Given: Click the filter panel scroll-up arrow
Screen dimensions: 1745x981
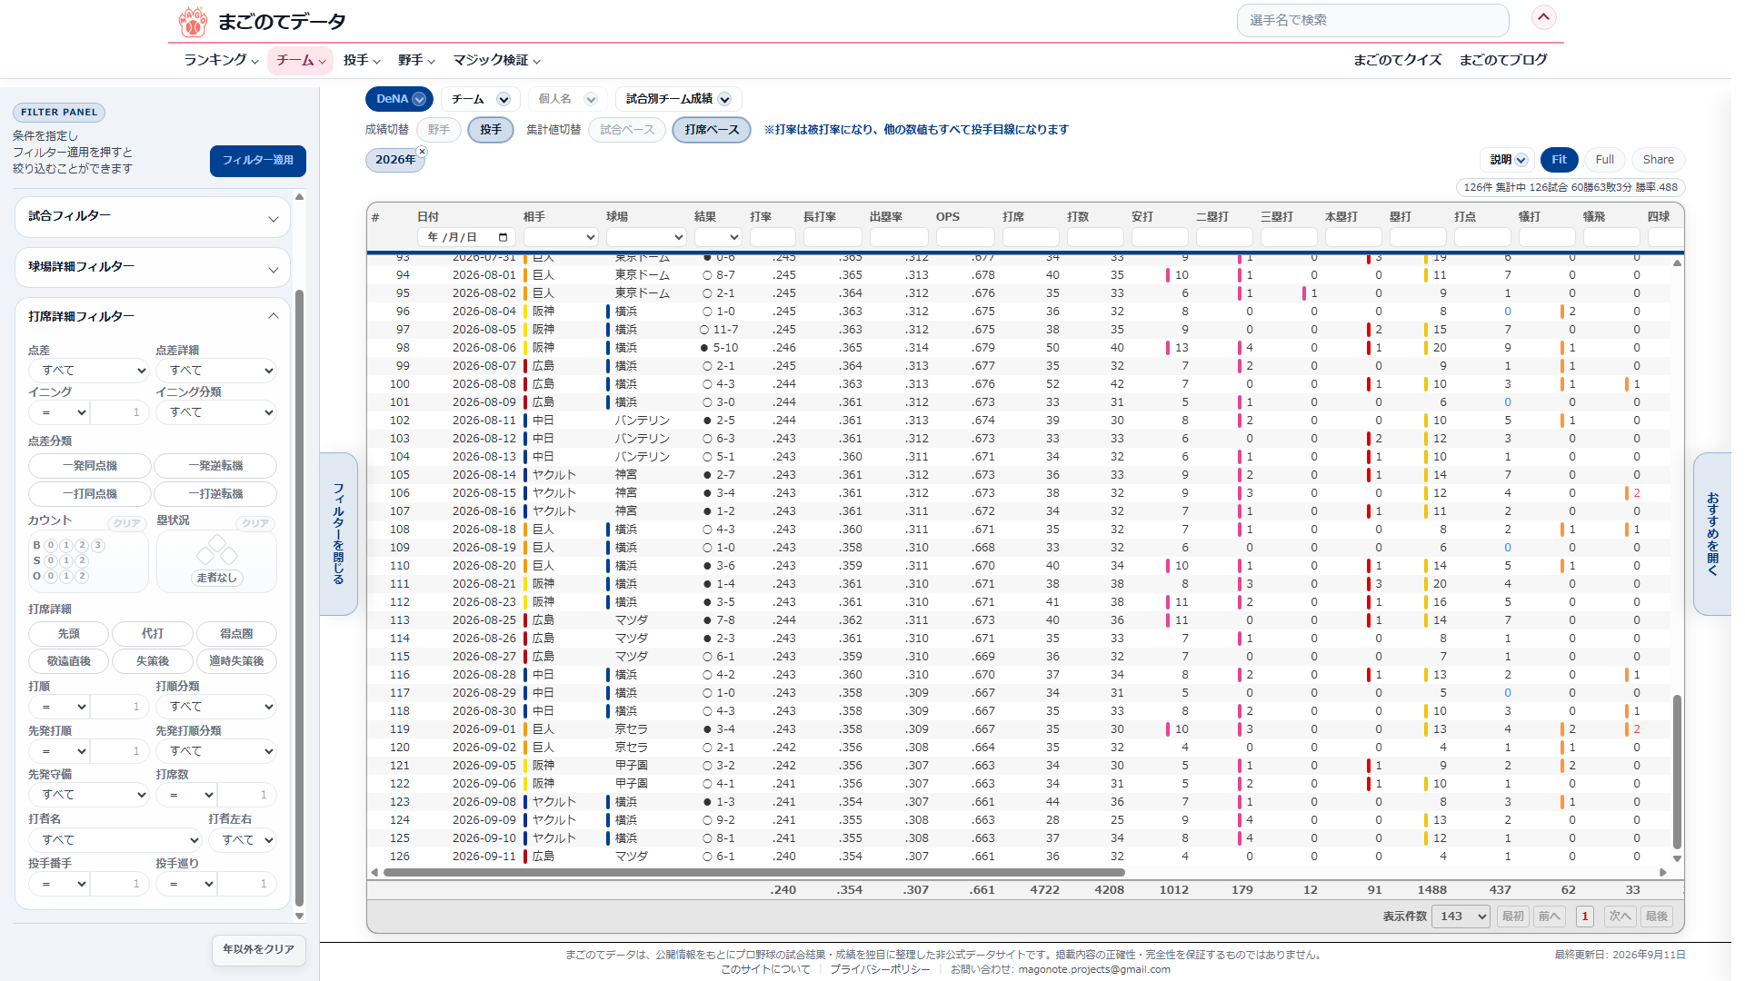Looking at the screenshot, I should coord(299,196).
